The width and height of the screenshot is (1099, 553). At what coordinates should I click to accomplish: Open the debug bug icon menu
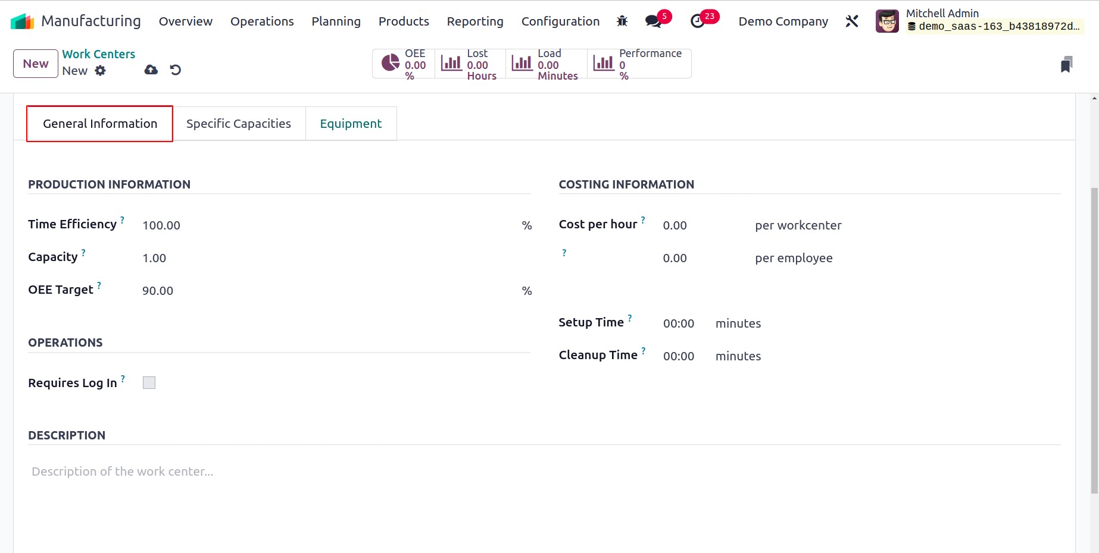pyautogui.click(x=622, y=21)
